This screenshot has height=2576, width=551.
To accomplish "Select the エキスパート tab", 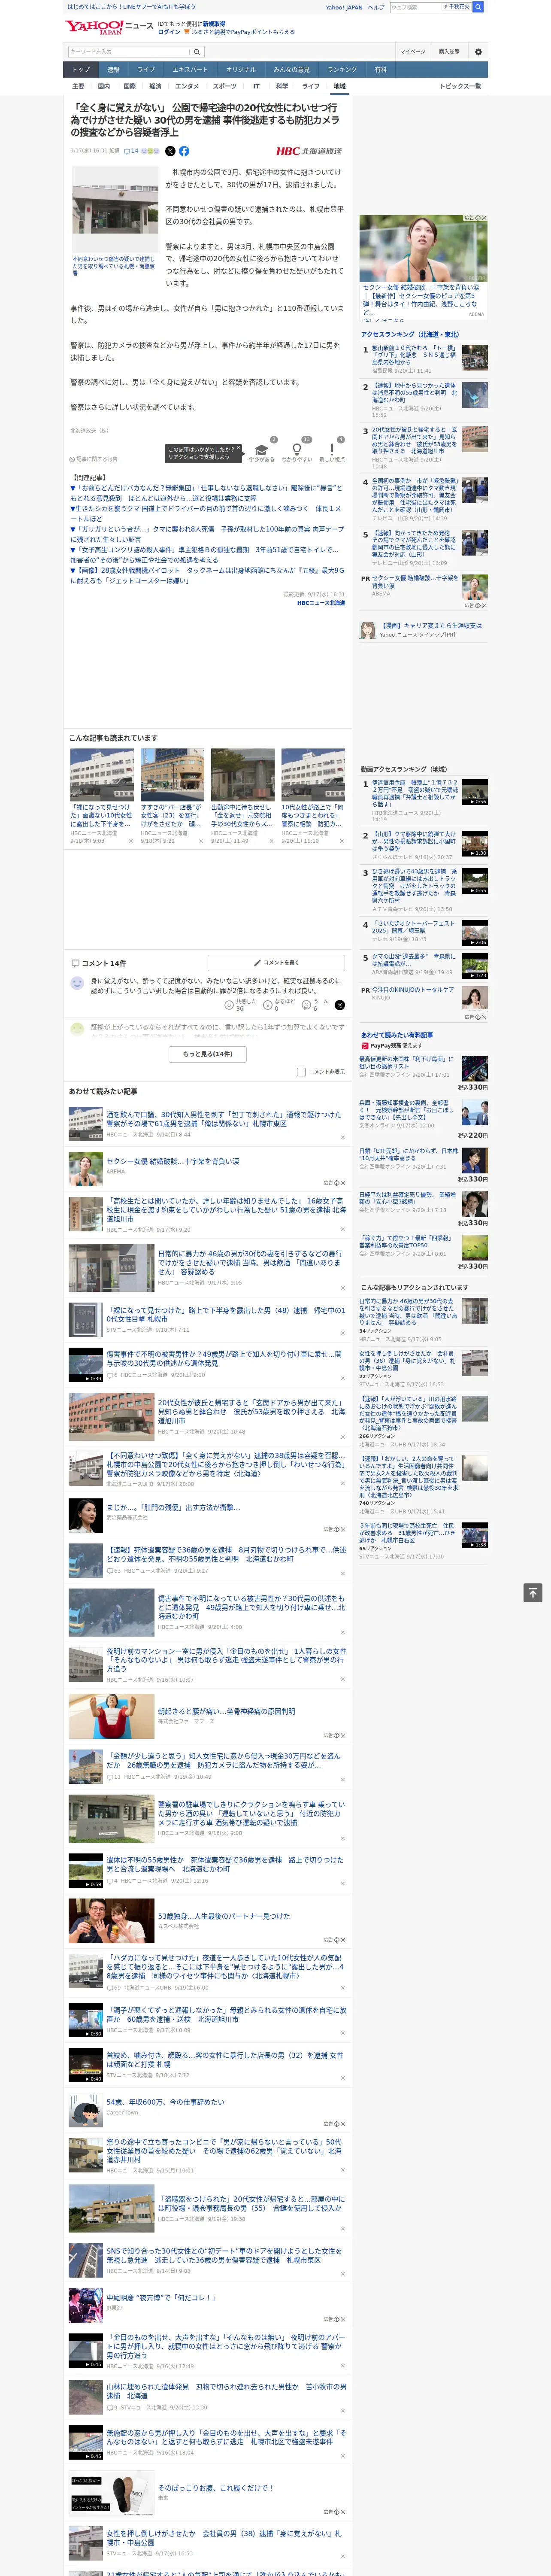I will coord(190,70).
